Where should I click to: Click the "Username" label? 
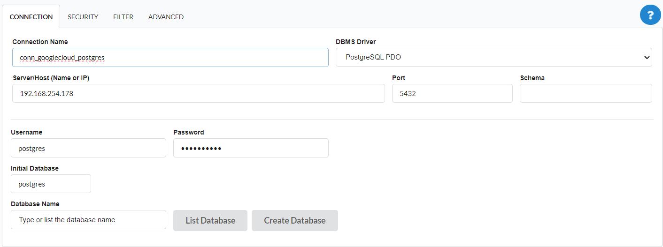pyautogui.click(x=27, y=132)
